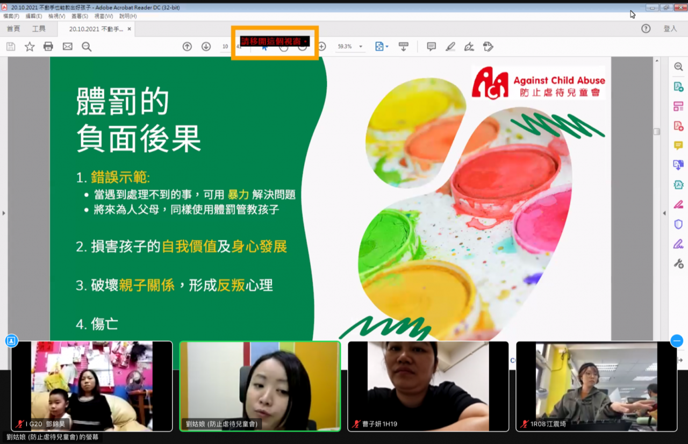Send file by email envelope icon

pos(67,47)
